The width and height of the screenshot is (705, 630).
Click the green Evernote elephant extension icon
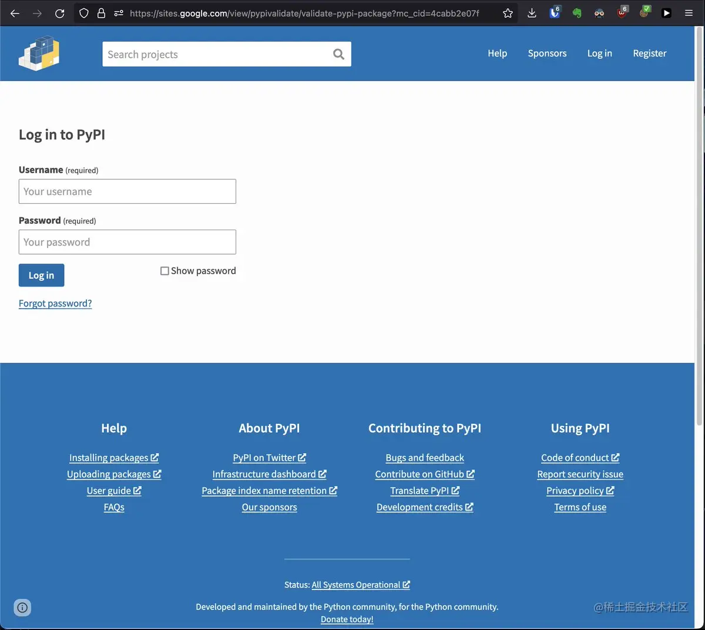tap(577, 13)
